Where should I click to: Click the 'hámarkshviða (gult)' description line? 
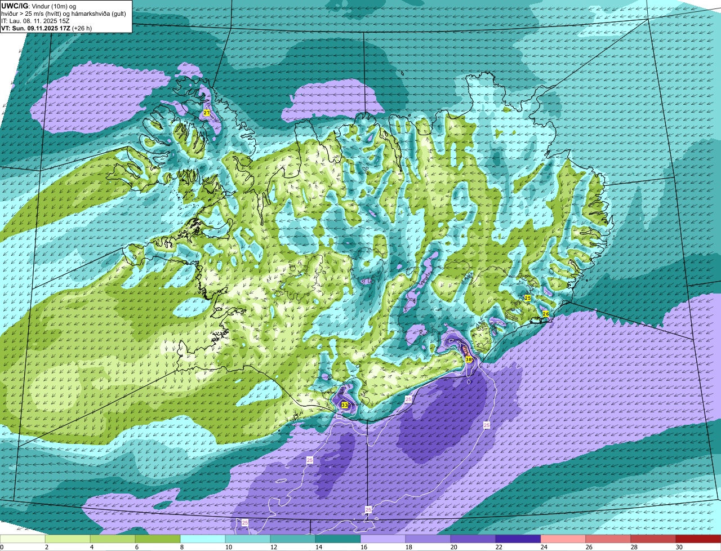click(97, 14)
